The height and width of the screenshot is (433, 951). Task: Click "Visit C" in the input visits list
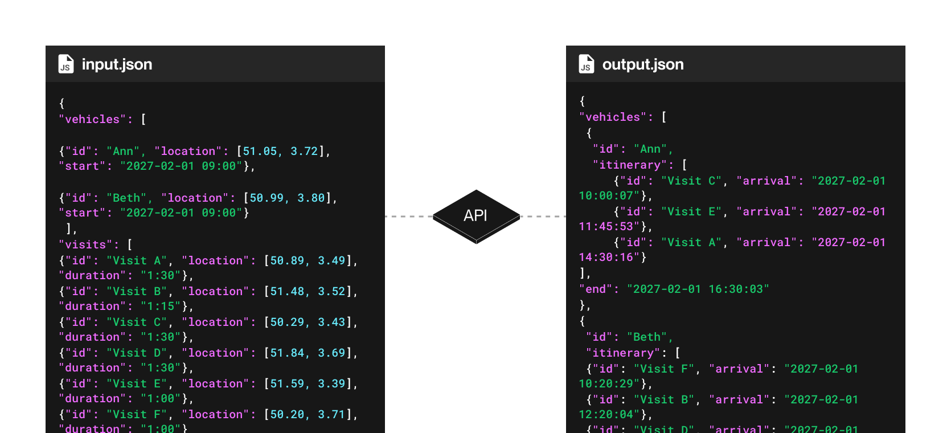pyautogui.click(x=137, y=322)
